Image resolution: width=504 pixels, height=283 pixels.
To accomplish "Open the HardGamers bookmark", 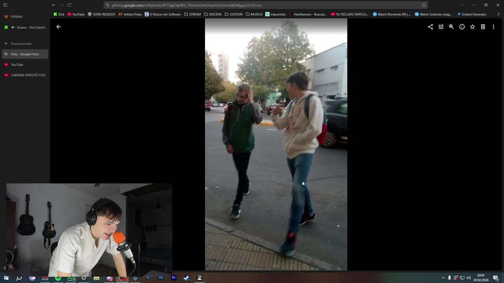I will (x=308, y=14).
